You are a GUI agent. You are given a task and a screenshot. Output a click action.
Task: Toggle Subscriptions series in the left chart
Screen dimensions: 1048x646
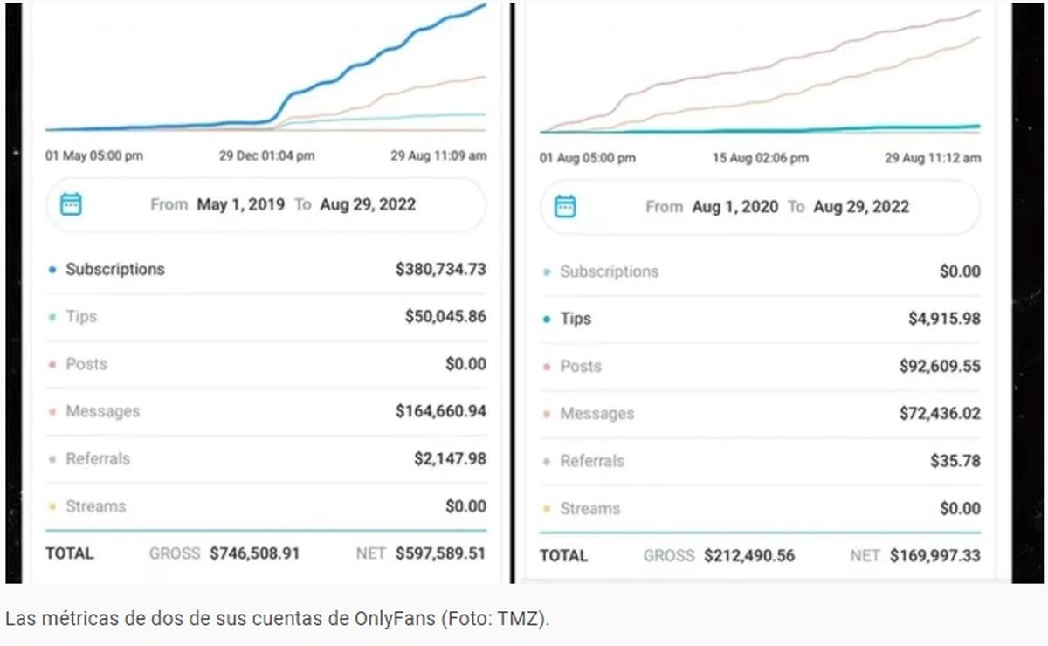click(114, 269)
